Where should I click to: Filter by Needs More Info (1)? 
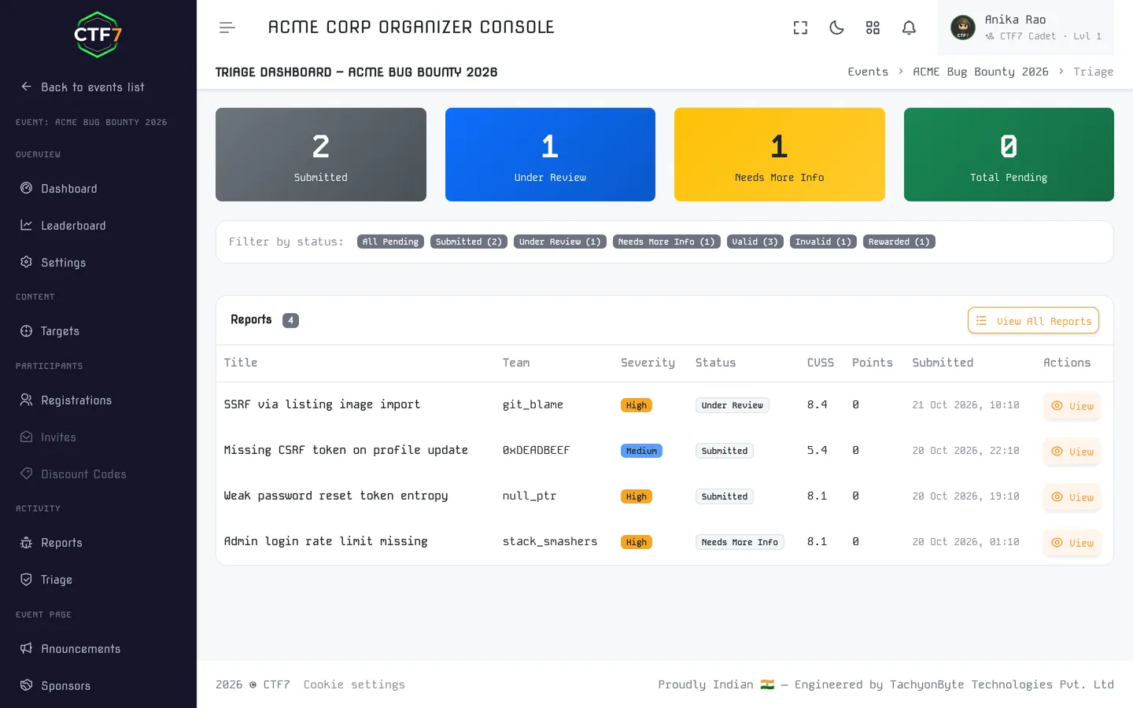coord(666,242)
